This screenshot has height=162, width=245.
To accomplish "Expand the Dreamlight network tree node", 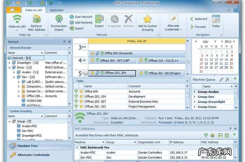I will point(9,63).
